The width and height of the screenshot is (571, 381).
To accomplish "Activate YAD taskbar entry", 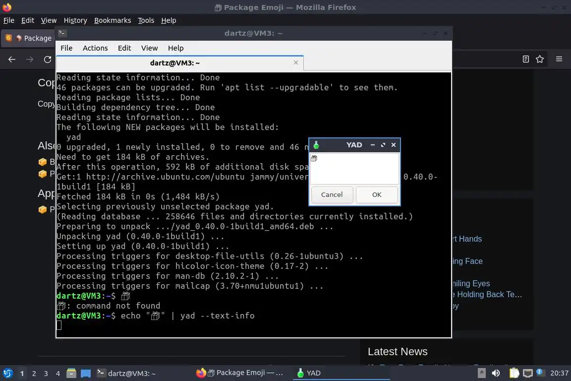I will coord(341,373).
